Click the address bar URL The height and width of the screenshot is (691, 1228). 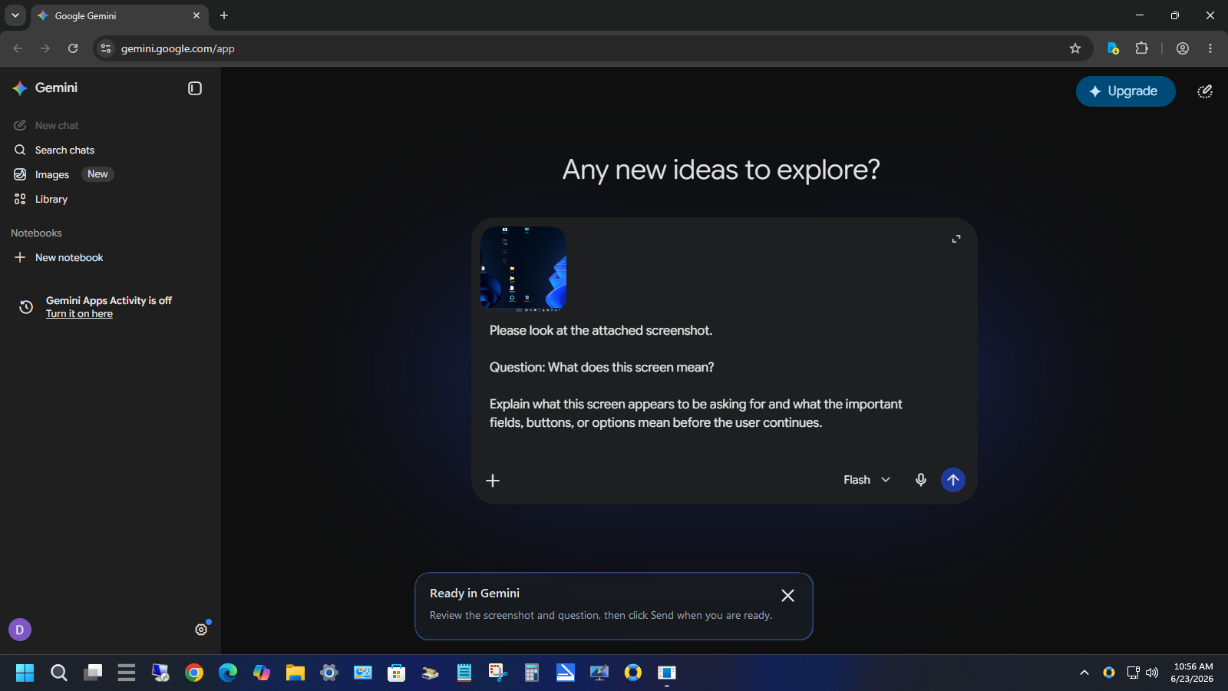coord(178,48)
